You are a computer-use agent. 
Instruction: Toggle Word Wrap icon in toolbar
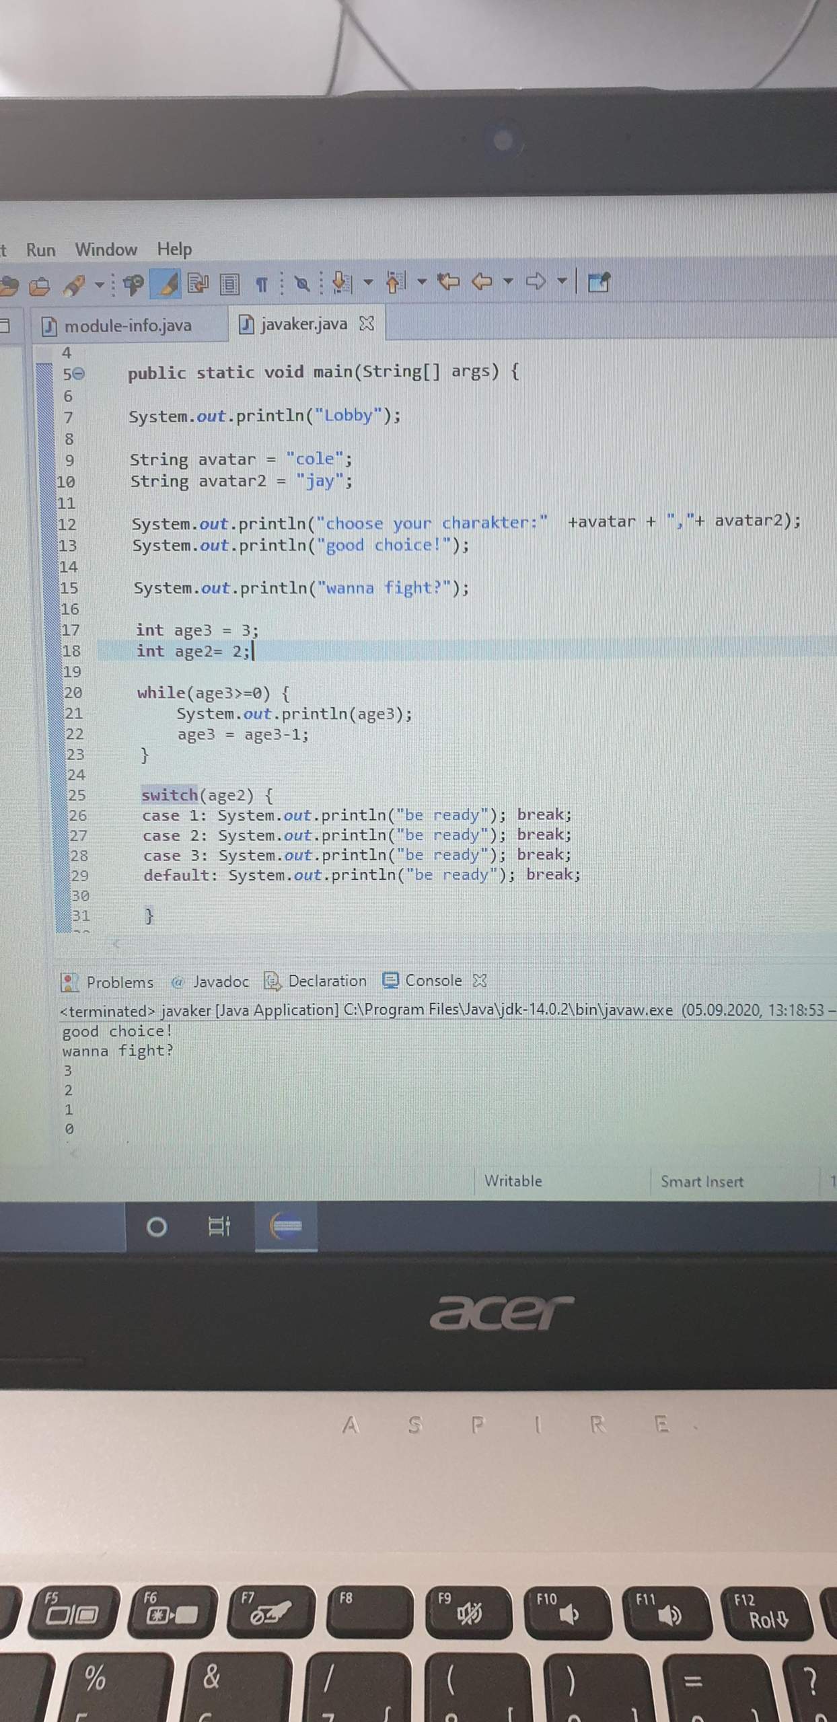(197, 284)
